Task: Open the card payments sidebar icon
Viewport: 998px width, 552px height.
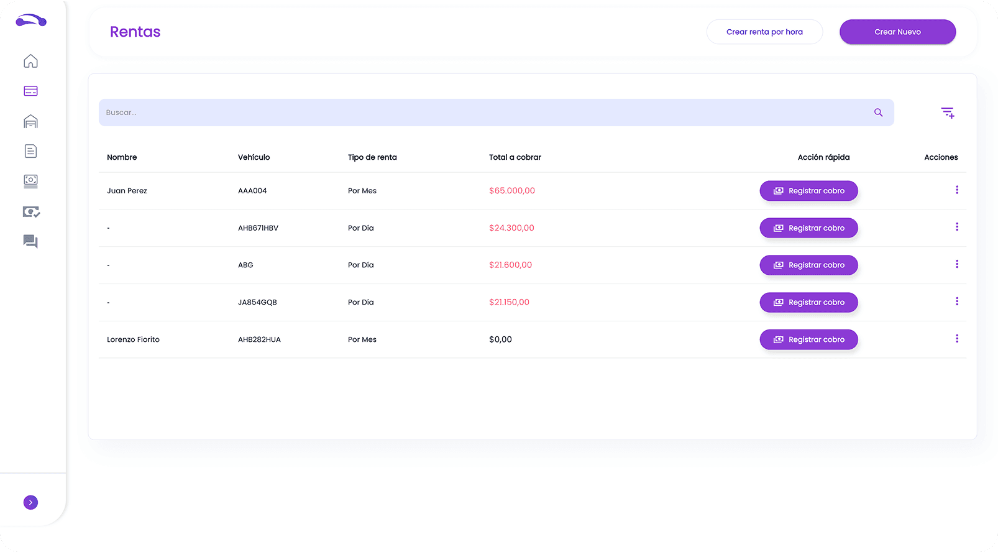Action: click(30, 91)
